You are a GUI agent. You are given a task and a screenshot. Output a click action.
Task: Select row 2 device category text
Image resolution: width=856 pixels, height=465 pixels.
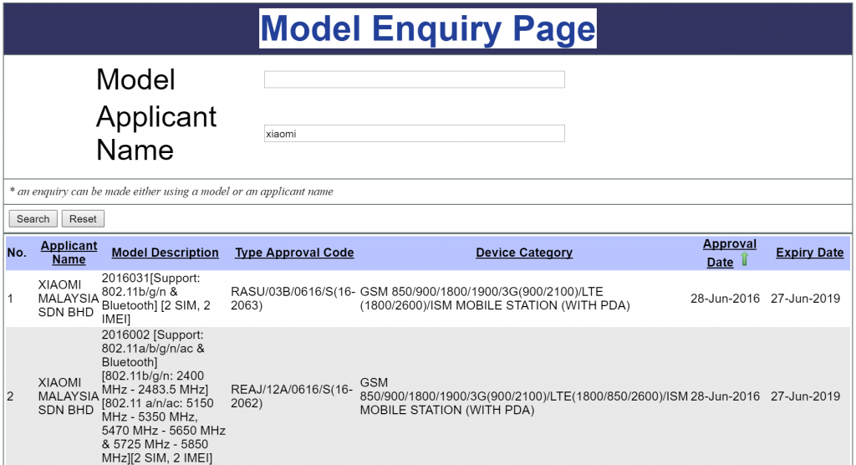(x=523, y=396)
